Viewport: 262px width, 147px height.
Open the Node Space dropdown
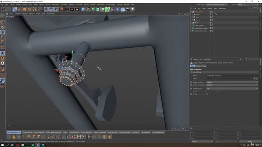217,4
